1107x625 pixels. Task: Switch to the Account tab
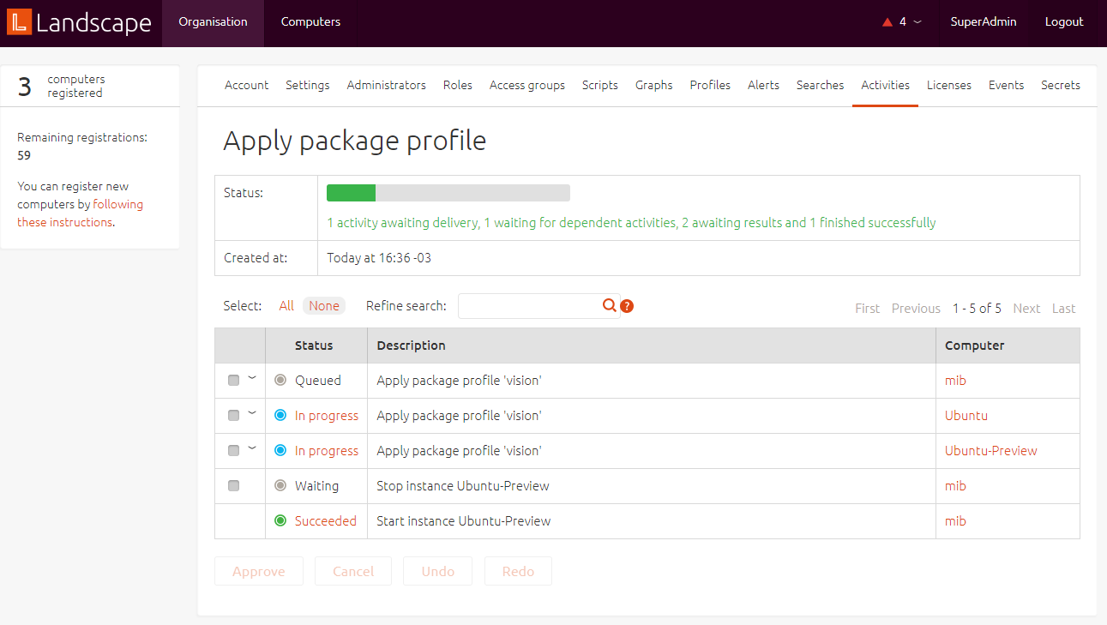[246, 85]
